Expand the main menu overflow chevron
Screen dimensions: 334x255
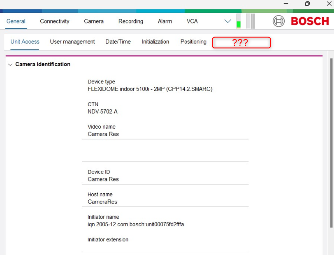tap(227, 21)
